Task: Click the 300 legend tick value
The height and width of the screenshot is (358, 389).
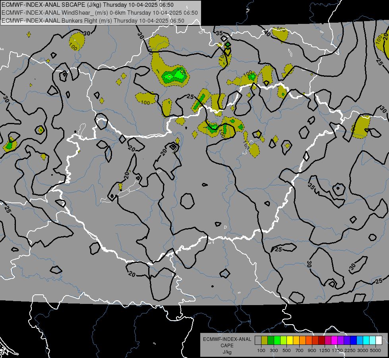Action: (274, 350)
